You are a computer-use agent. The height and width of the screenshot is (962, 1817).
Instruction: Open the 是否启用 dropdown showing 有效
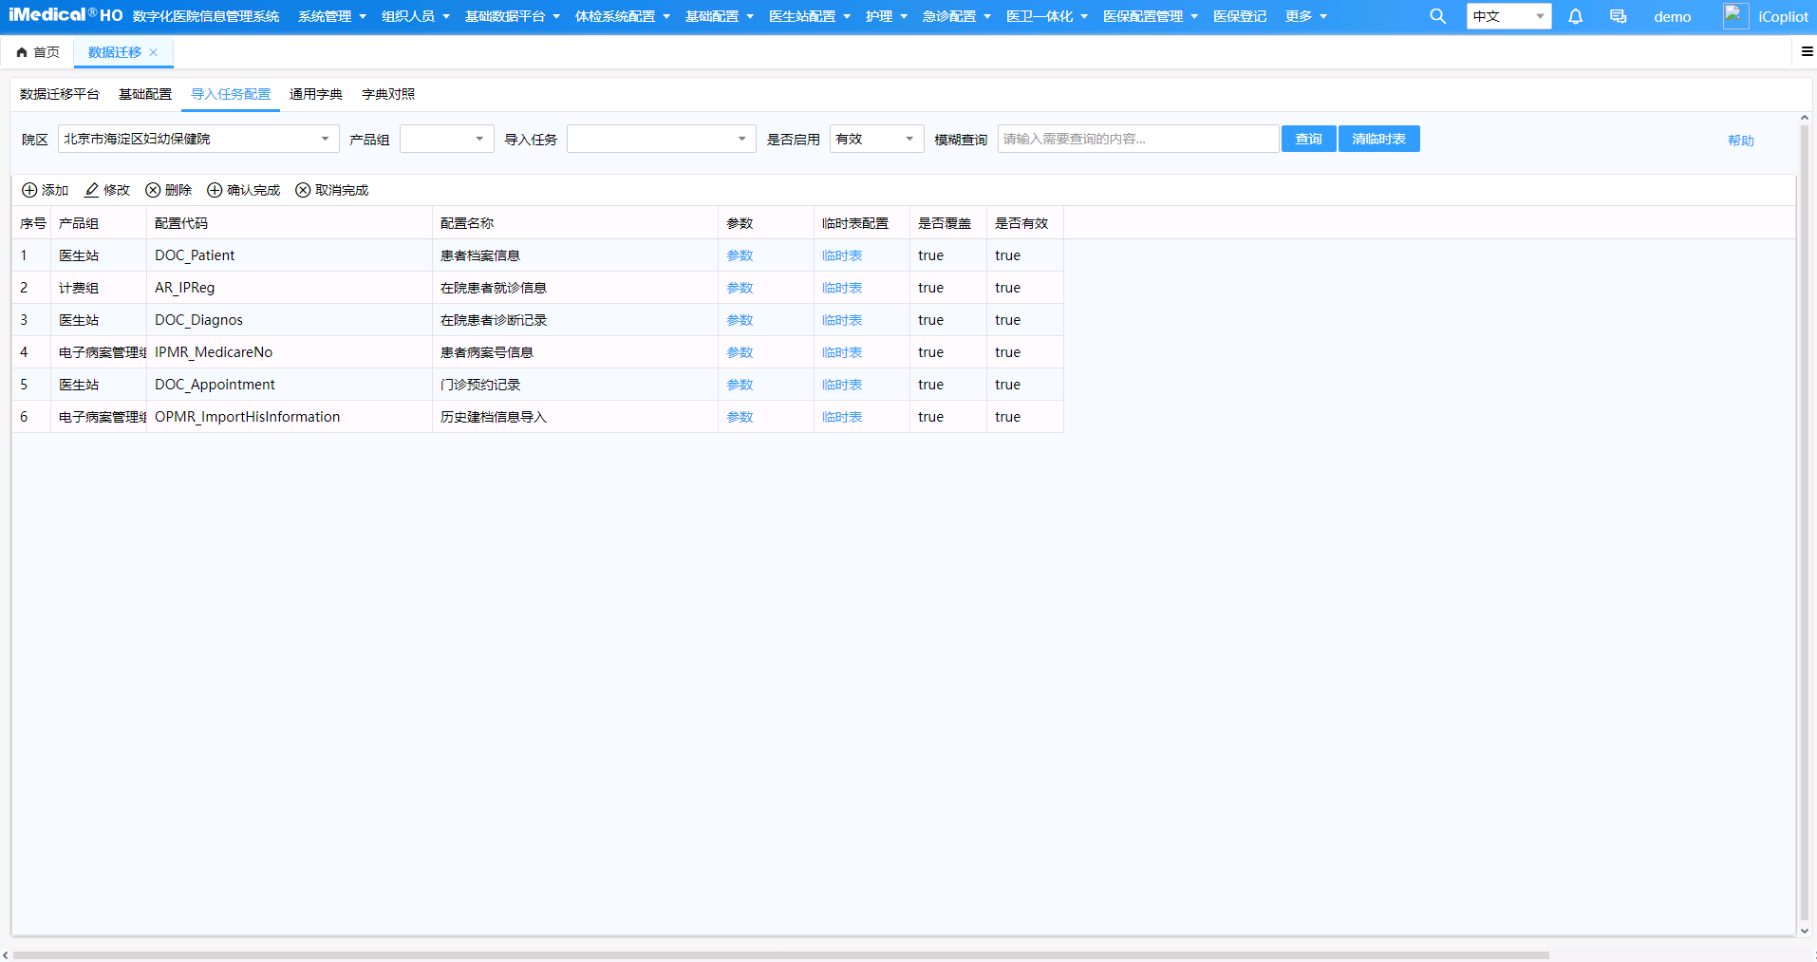[x=876, y=139]
